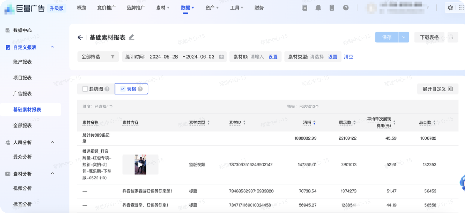Click the filter funnel icon
The width and height of the screenshot is (465, 213).
coord(113,57)
